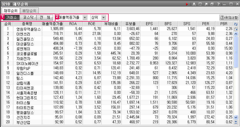Sort by the SPS column header

pyautogui.click(x=187, y=24)
